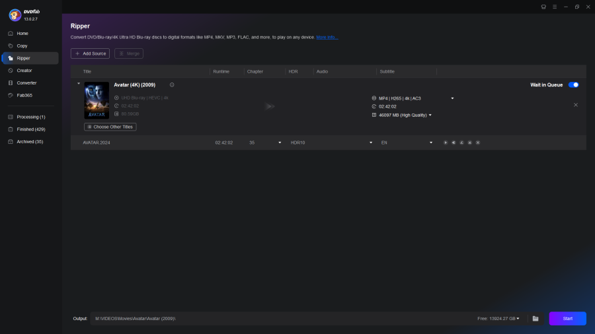The height and width of the screenshot is (334, 595).
Task: Click the size icon beside 46097 MB
Action: click(x=374, y=115)
